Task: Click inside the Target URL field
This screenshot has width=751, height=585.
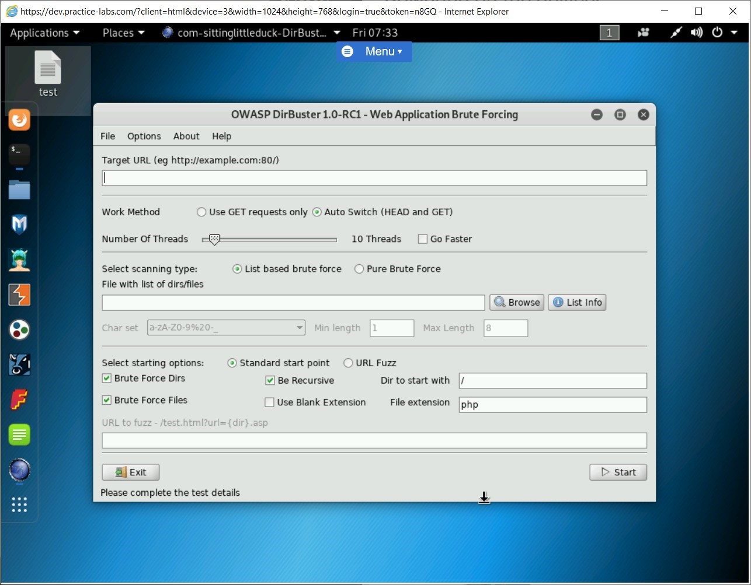Action: tap(374, 177)
